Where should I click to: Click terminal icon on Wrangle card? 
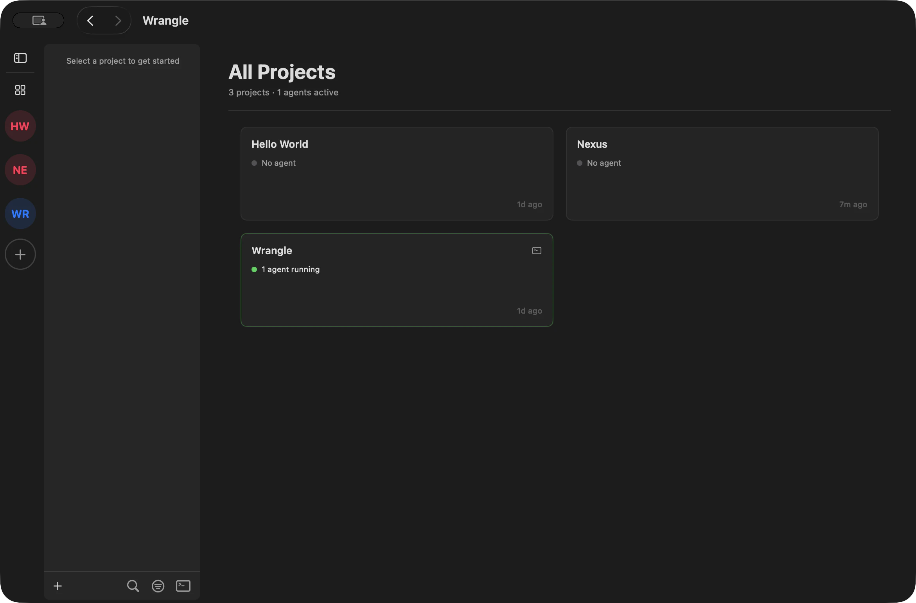tap(537, 251)
